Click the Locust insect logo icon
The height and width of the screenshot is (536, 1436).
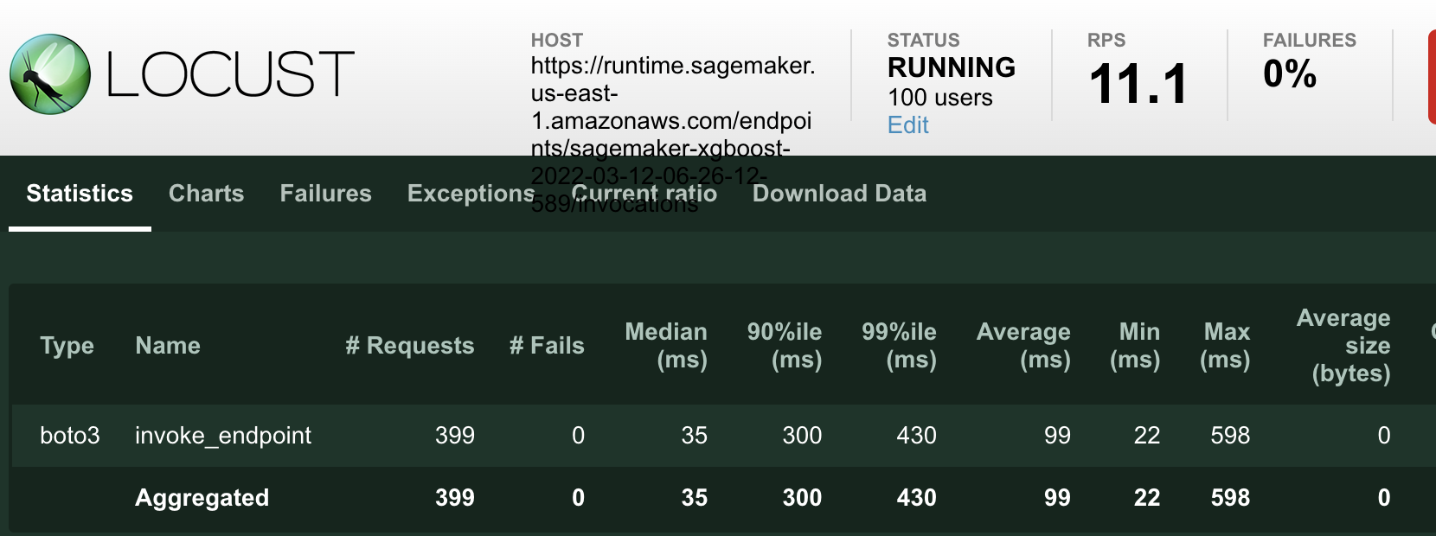pyautogui.click(x=50, y=74)
